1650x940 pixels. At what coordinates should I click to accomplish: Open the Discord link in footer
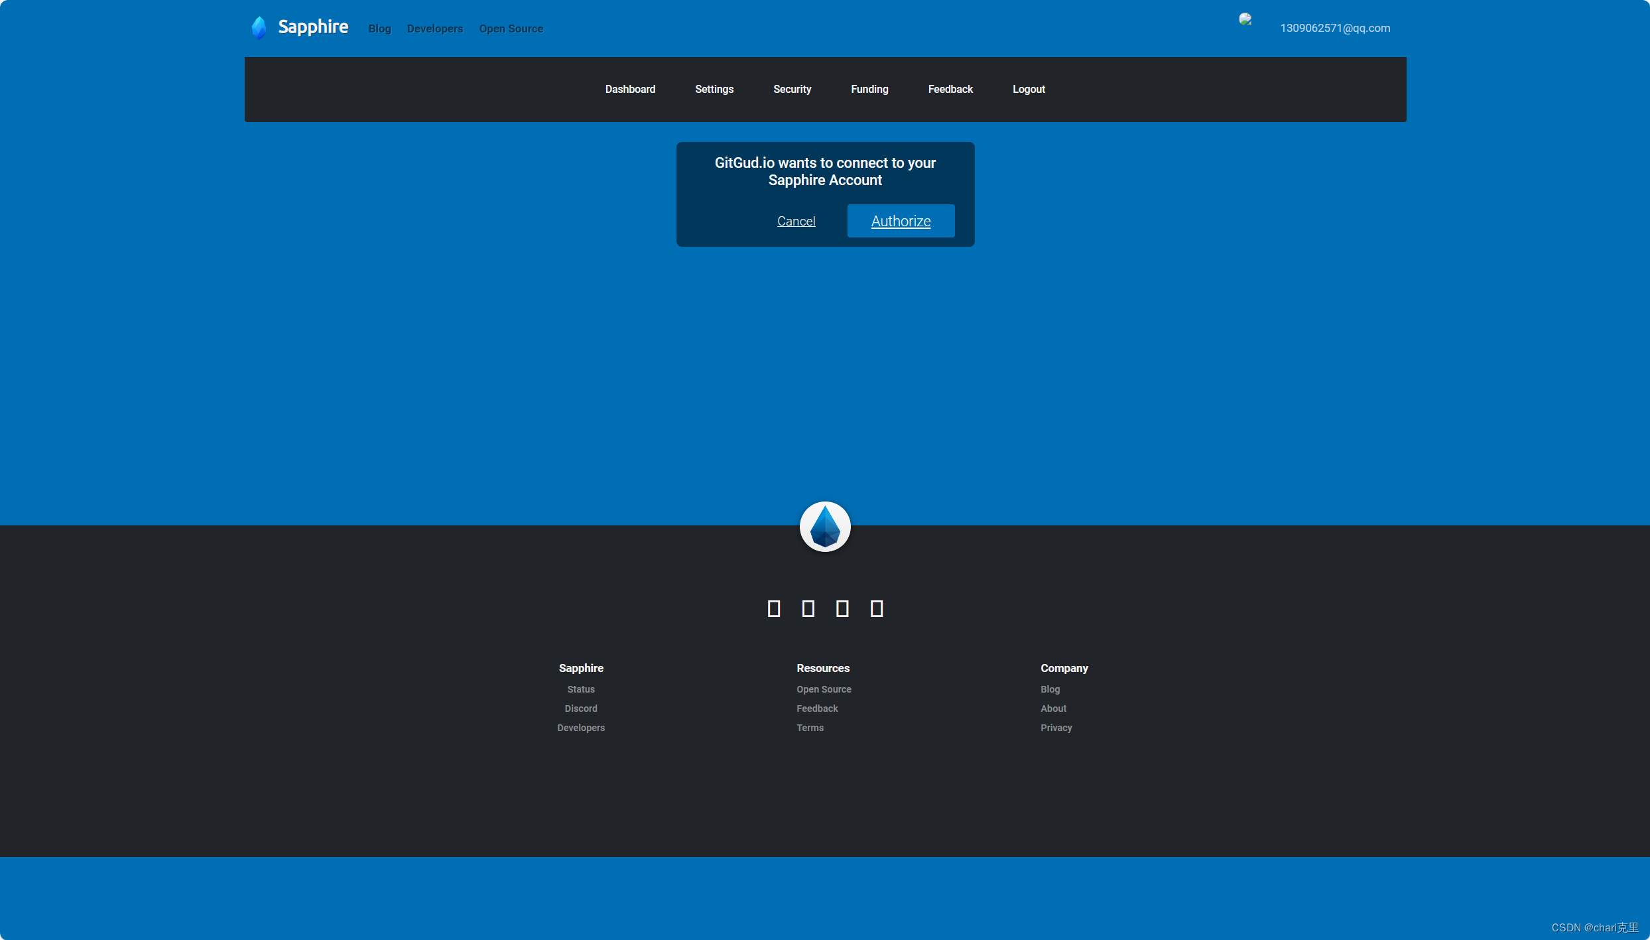581,708
